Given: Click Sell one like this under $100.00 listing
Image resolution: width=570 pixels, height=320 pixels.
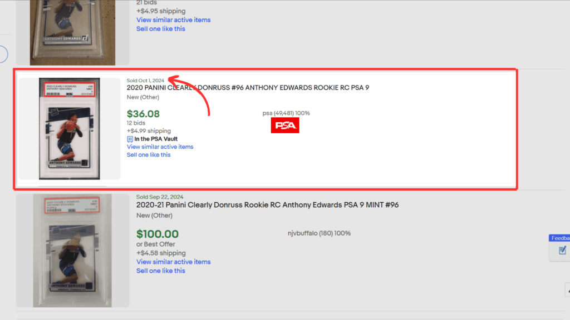Looking at the screenshot, I should (161, 271).
